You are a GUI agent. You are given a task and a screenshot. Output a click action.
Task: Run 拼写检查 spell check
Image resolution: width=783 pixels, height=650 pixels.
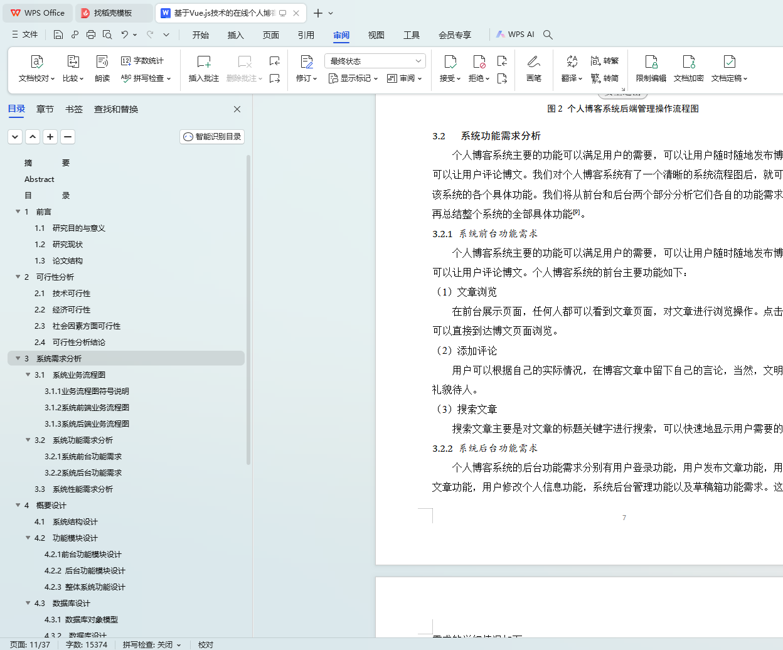point(146,78)
